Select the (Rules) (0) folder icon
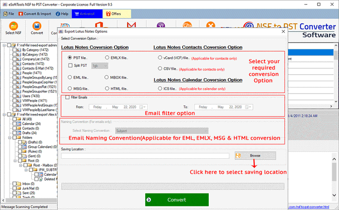Image resolution: width=339 pixels, height=210 pixels. (x=25, y=151)
